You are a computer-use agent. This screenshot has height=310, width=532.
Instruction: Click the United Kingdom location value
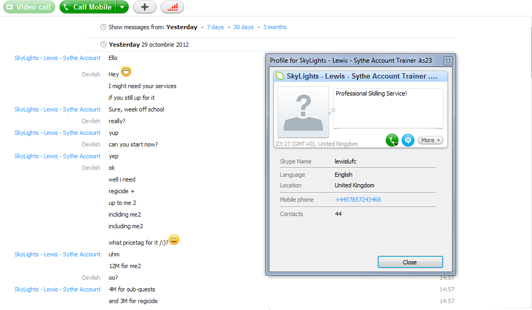(354, 185)
